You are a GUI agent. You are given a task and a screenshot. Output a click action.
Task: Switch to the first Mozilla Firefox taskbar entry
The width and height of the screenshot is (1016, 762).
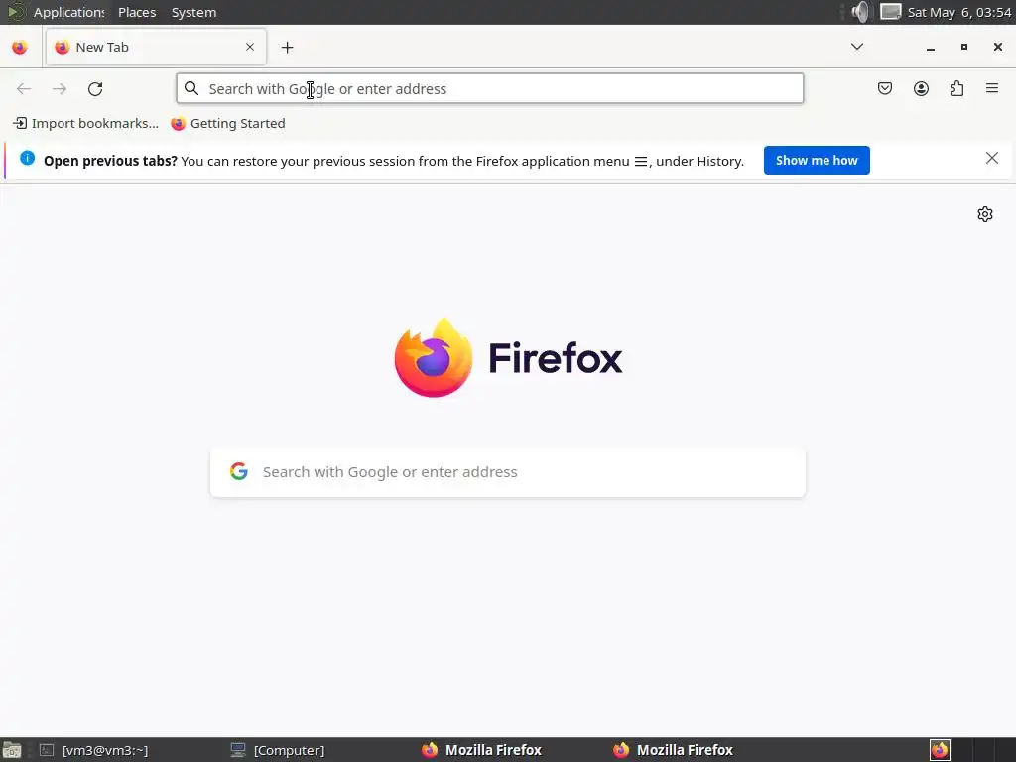pyautogui.click(x=481, y=750)
